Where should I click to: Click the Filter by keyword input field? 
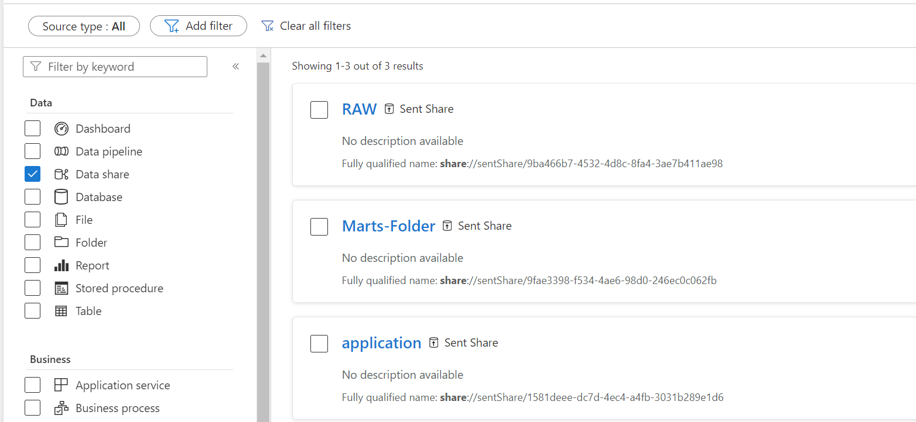point(115,67)
